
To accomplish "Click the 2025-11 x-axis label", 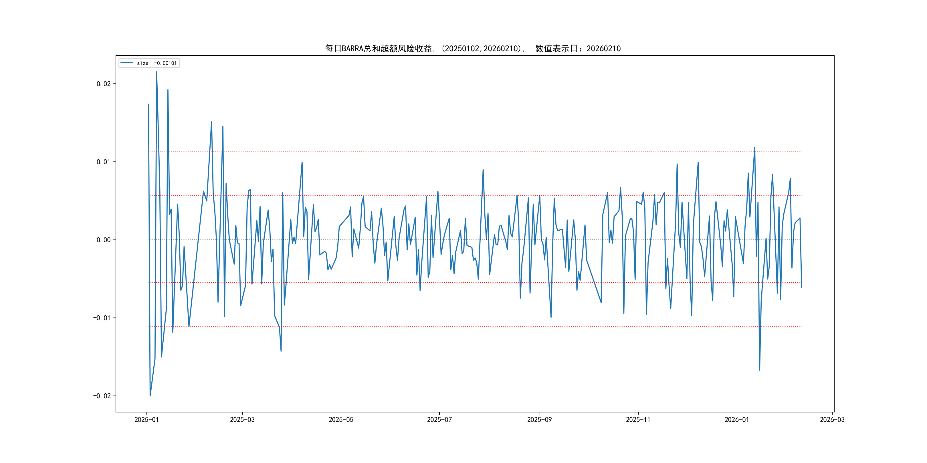I will [638, 420].
